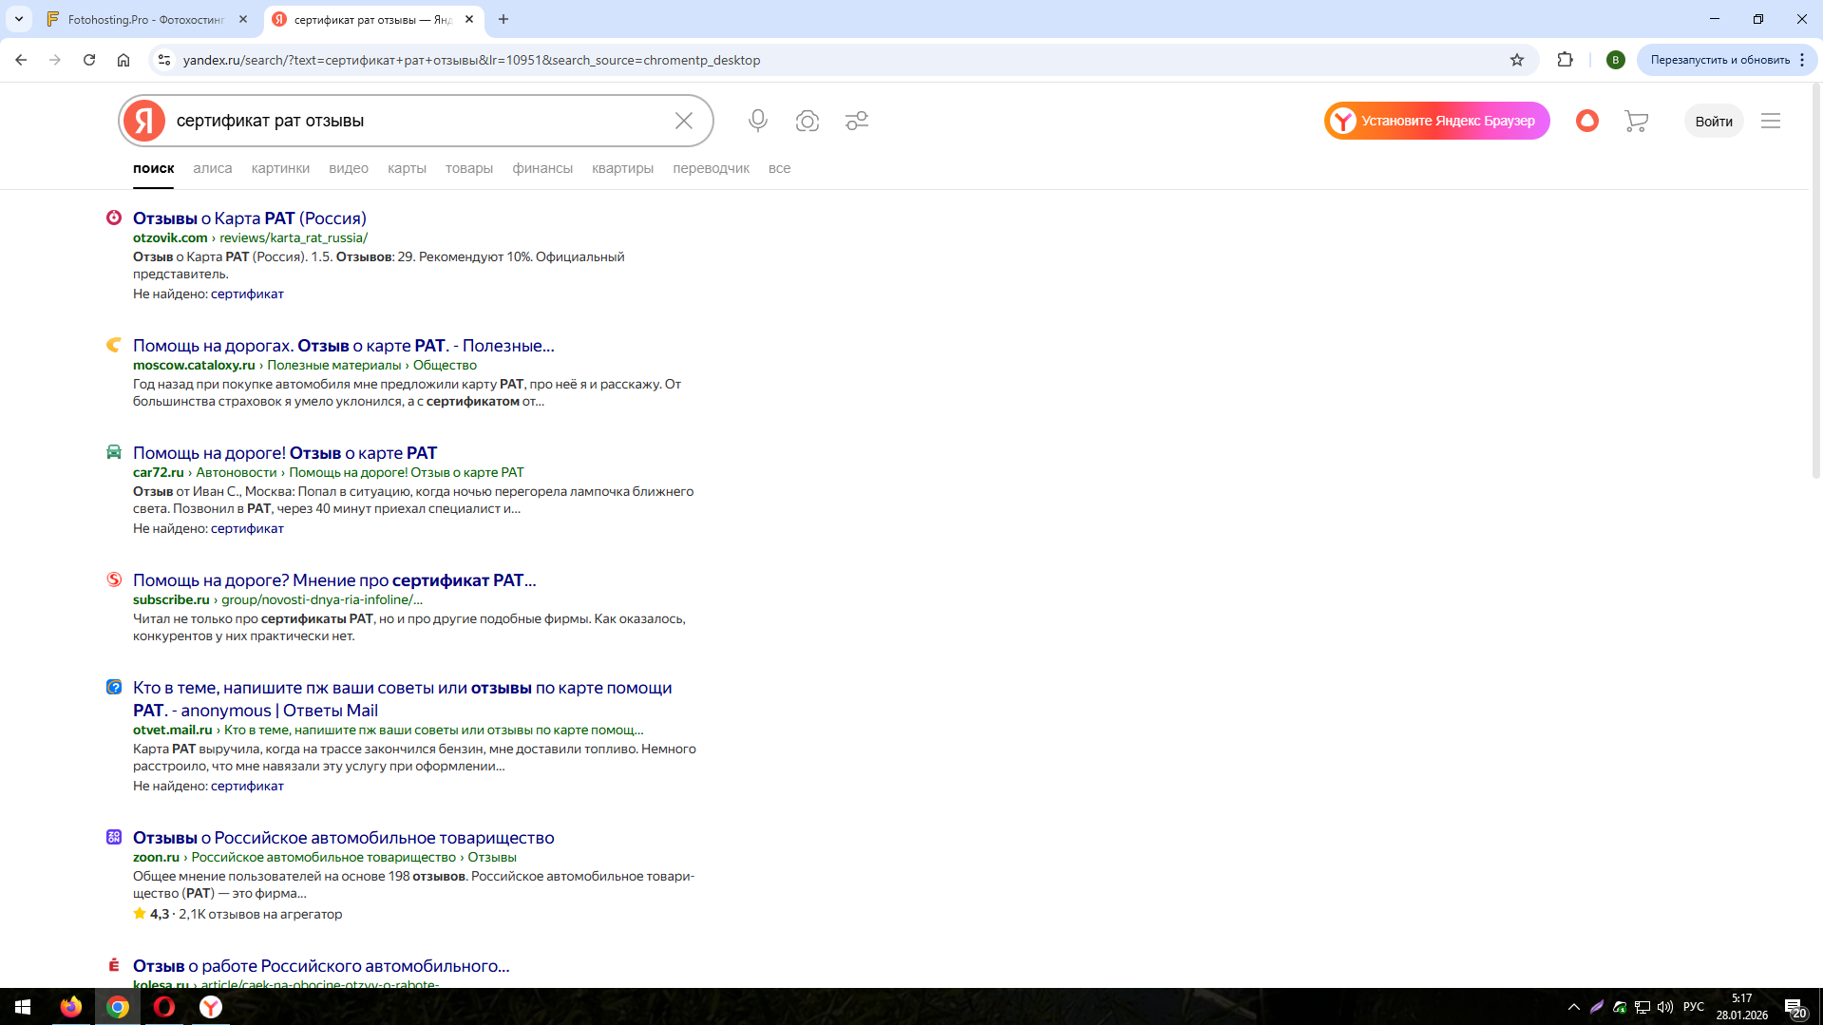The image size is (1823, 1025).
Task: Open 'Отзывы о Карта РАТ (Россия)' result
Action: tap(250, 218)
